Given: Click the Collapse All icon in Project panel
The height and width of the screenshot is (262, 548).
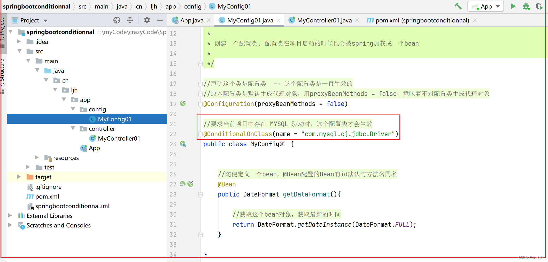Looking at the screenshot, I should (130, 20).
